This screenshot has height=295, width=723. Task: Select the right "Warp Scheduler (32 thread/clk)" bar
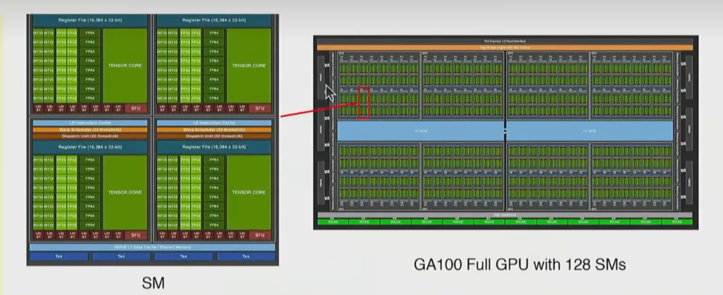click(214, 130)
